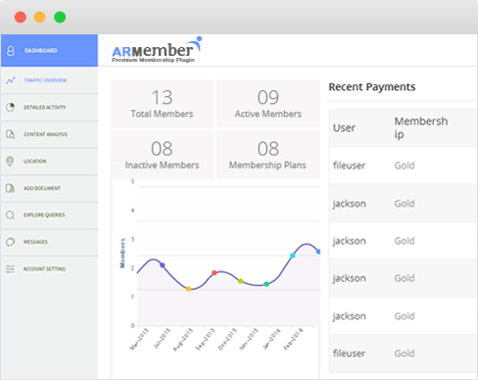Click the 08 Membership Plans card
Image resolution: width=478 pixels, height=380 pixels.
(x=268, y=155)
